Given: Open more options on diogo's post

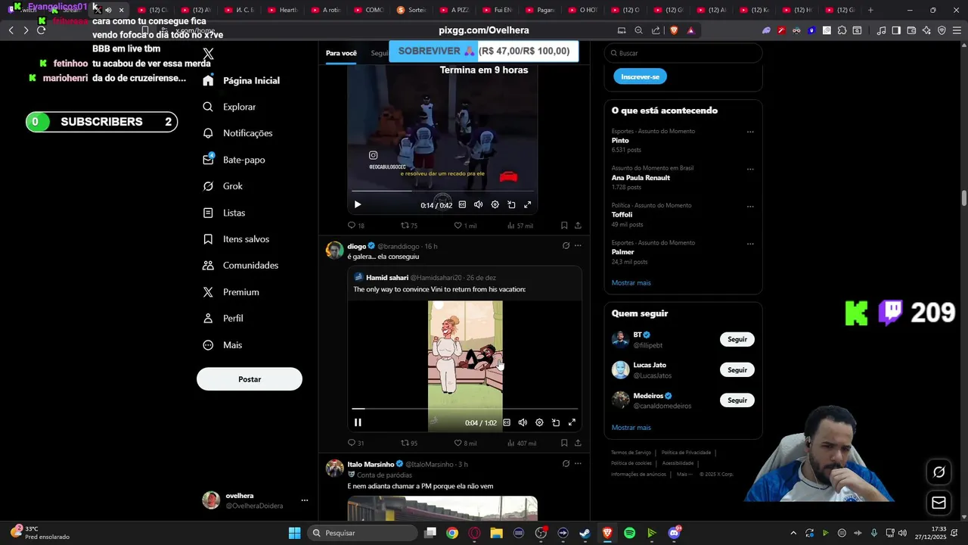Looking at the screenshot, I should 578,246.
